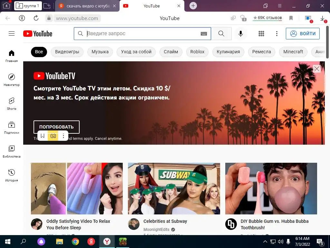Viewport: 330px width, 248px height.
Task: Select the Roblox filter chip
Action: click(x=197, y=52)
